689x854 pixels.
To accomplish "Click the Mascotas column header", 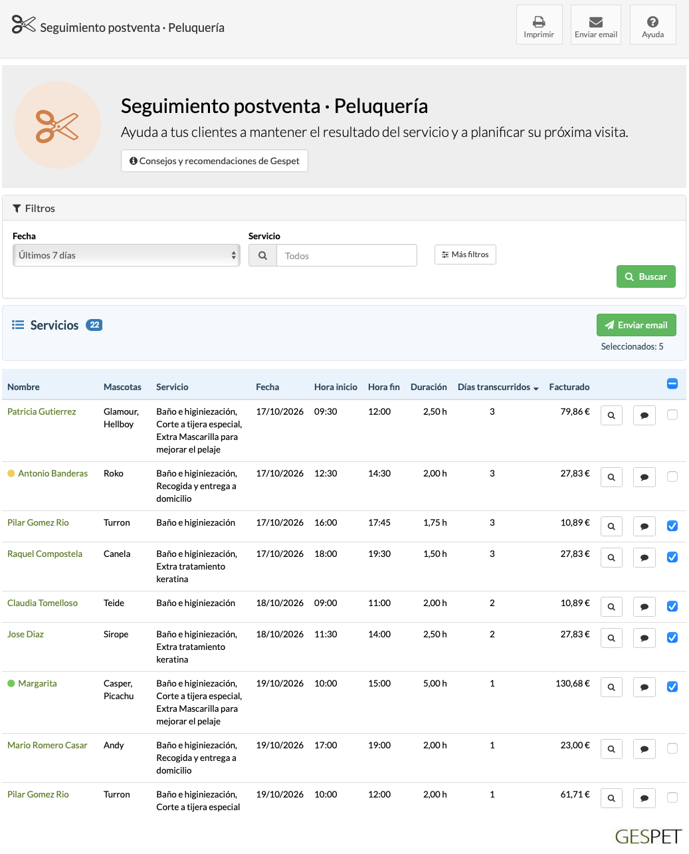I will tap(122, 387).
